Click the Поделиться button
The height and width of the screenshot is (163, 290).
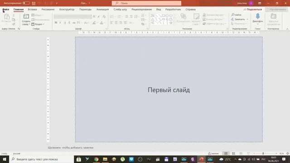[253, 10]
